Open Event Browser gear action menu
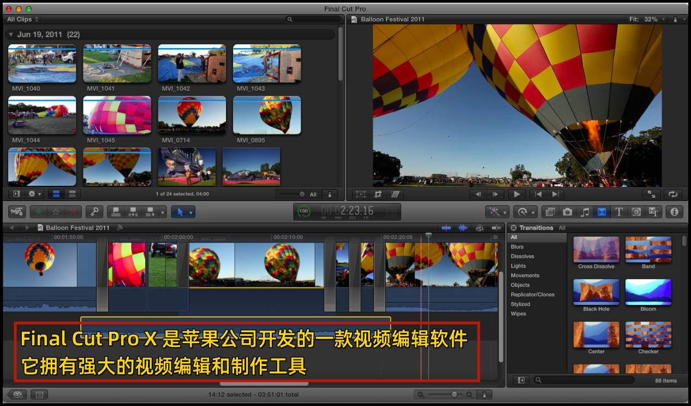Viewport: 691px width, 406px height. point(34,193)
